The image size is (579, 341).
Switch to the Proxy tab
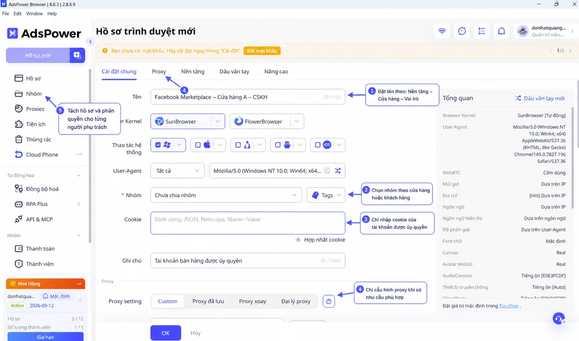coord(159,71)
